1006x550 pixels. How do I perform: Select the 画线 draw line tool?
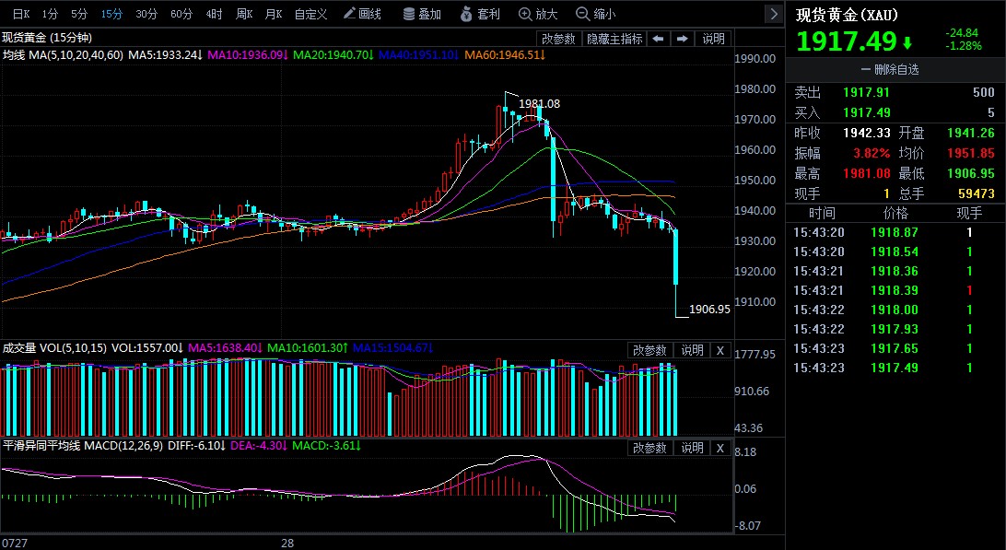click(x=363, y=14)
